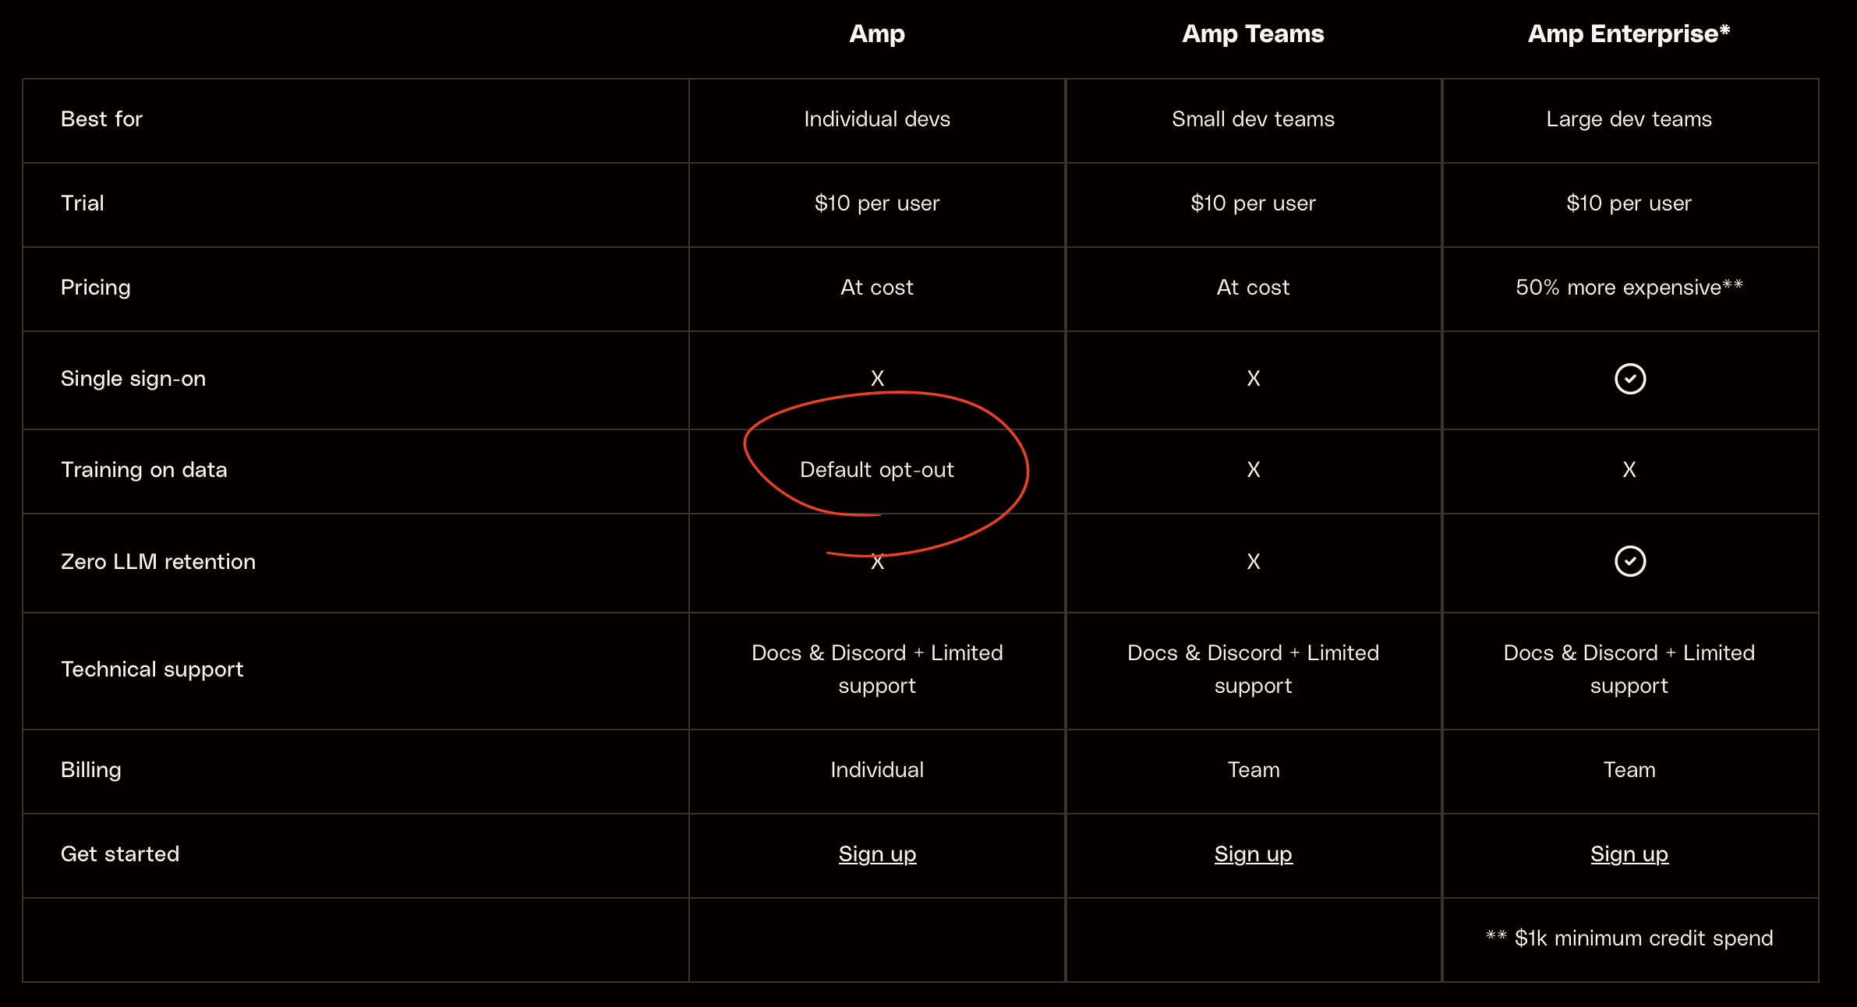This screenshot has width=1857, height=1007.
Task: Open the Sign up link for Amp Teams
Action: [x=1253, y=854]
